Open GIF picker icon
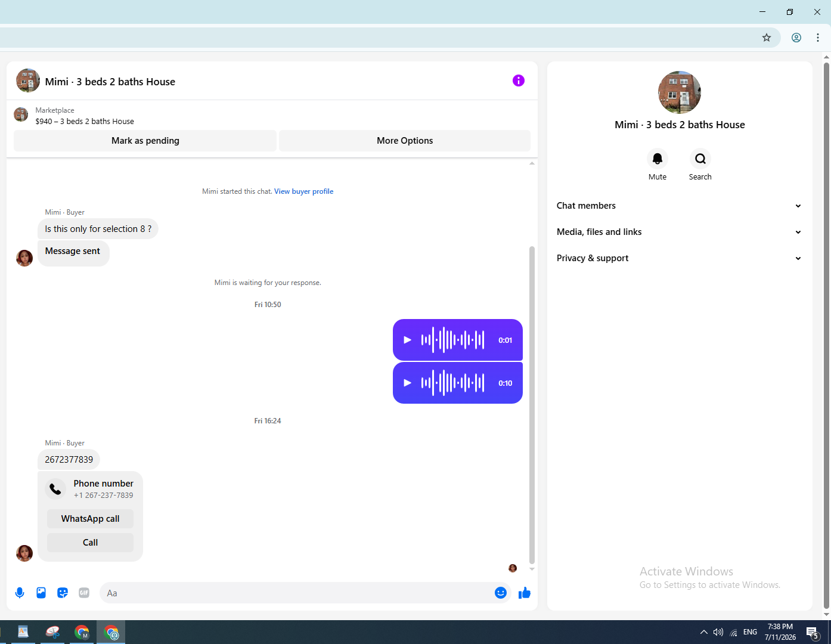The image size is (831, 644). pos(84,593)
